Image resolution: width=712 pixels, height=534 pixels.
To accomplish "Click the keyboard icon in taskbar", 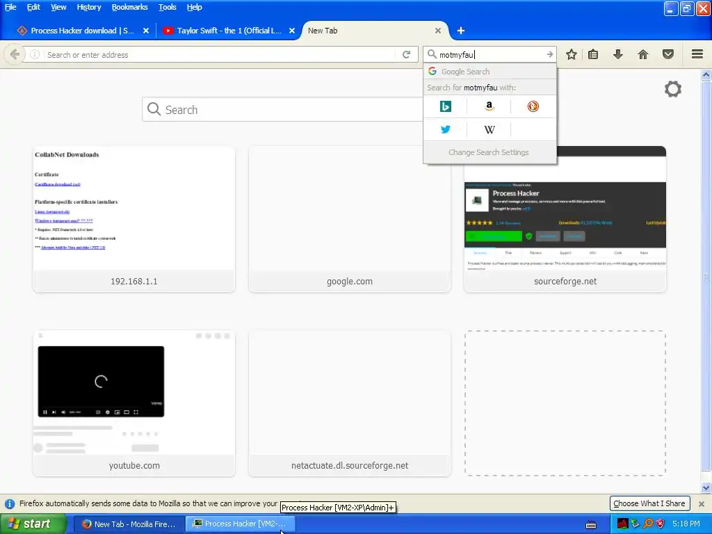I will pyautogui.click(x=591, y=524).
